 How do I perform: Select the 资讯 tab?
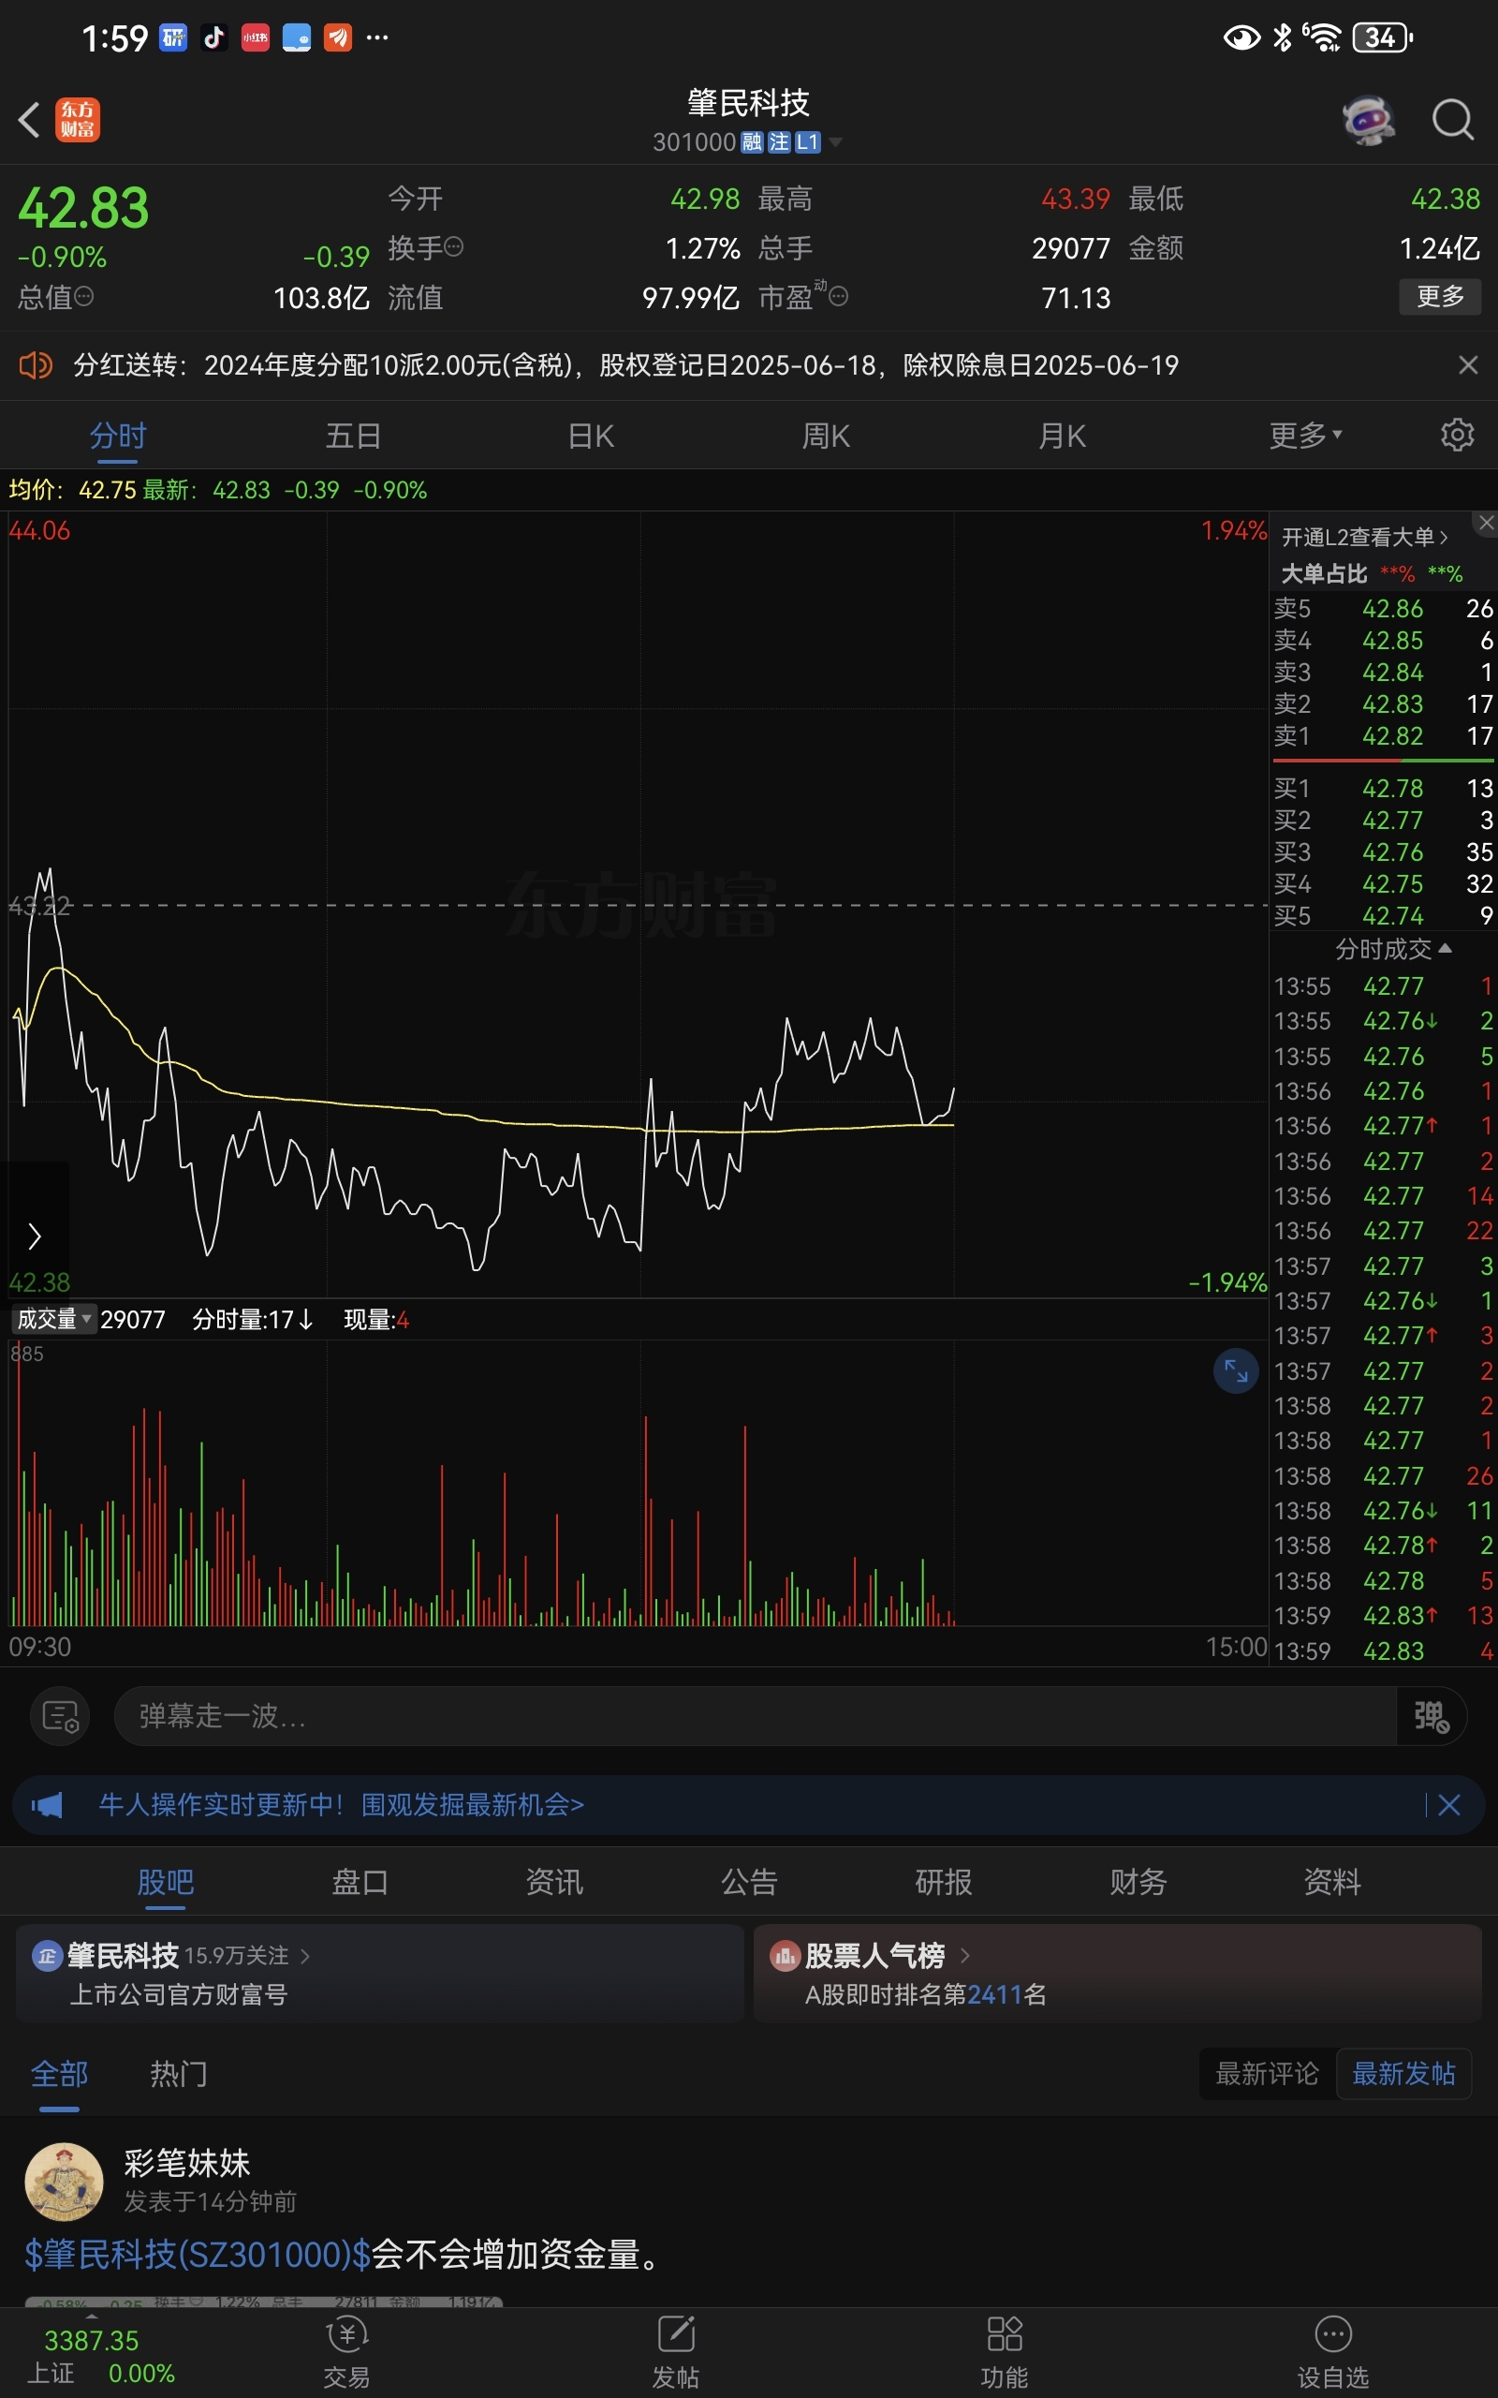pos(554,1882)
